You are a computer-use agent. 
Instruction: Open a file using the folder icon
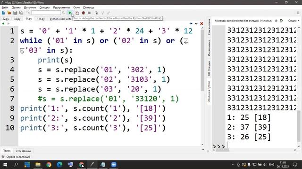9,13
